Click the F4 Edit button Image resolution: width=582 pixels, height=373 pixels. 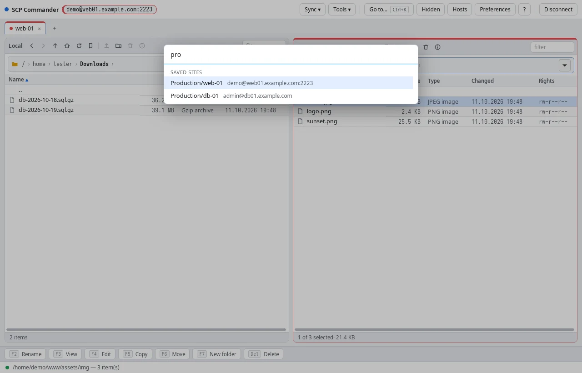(x=100, y=354)
